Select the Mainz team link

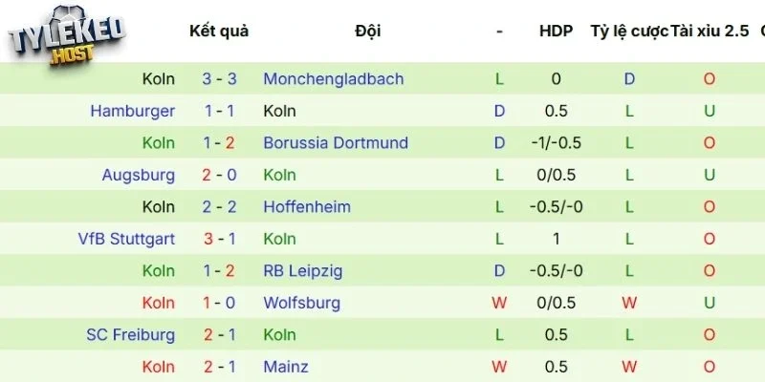tap(285, 367)
